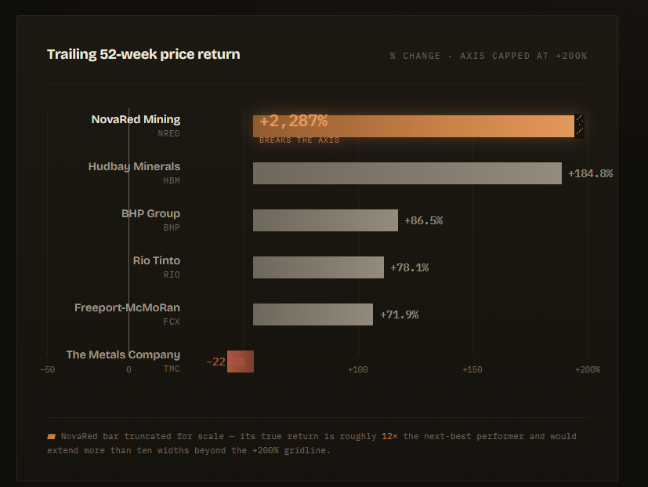This screenshot has height=487, width=648.
Task: Click the 'NovaRed Mining' company label
Action: 136,119
